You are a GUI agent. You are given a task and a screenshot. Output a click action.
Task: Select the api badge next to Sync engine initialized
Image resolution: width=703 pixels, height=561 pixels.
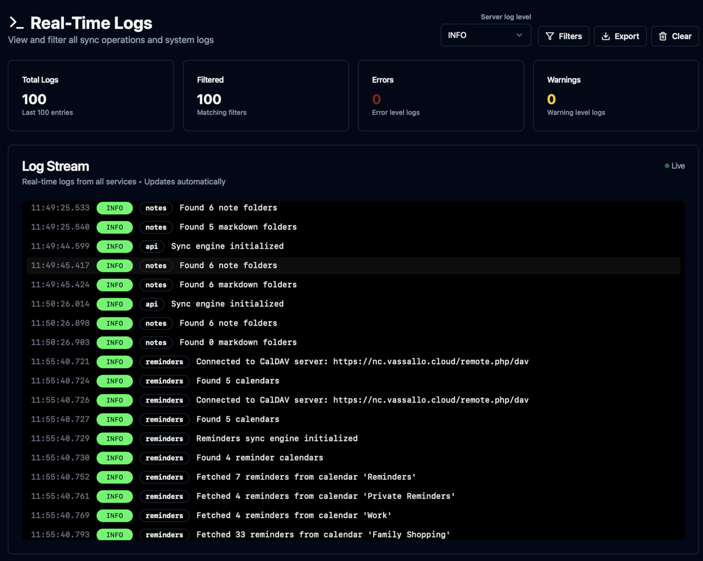click(151, 247)
